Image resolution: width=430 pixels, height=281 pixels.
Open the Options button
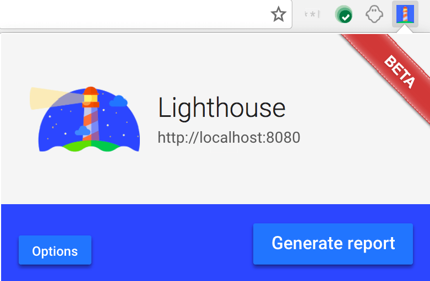(x=55, y=250)
